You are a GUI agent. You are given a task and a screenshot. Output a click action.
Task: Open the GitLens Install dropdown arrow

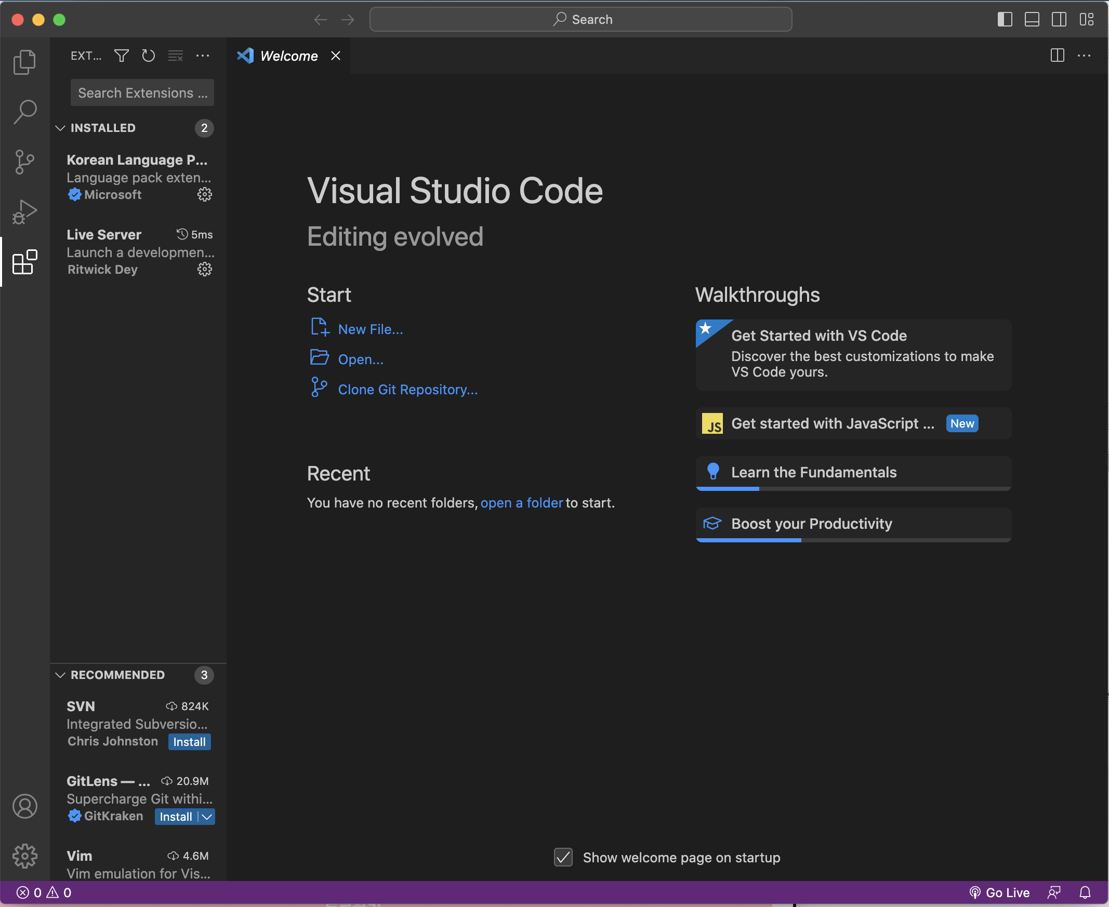[207, 817]
